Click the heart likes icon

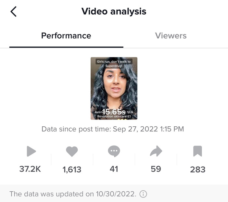pyautogui.click(x=72, y=151)
